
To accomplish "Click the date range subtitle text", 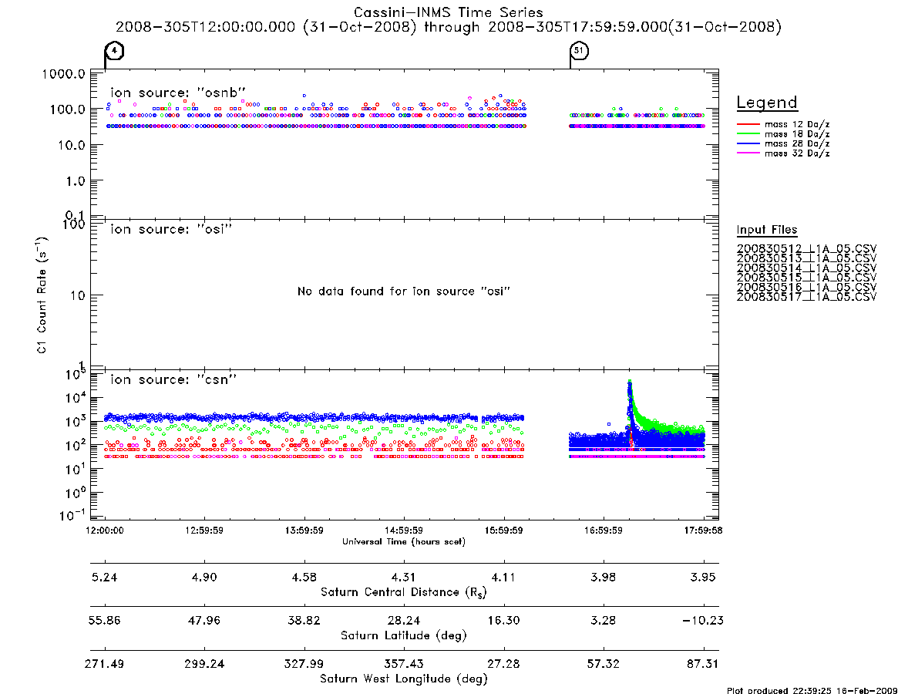I will tap(449, 27).
